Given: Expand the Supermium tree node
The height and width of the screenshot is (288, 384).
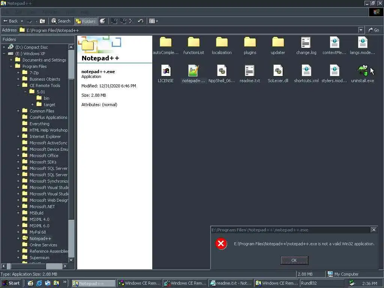Looking at the screenshot, I should point(18,257).
